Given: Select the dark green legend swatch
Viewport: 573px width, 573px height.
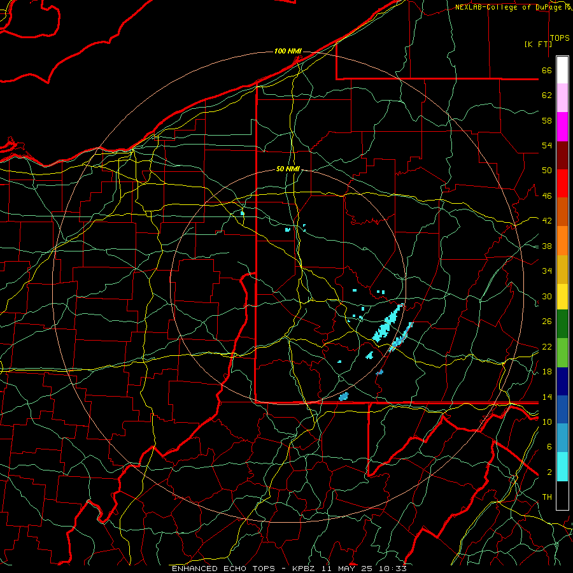Looking at the screenshot, I should click(562, 324).
